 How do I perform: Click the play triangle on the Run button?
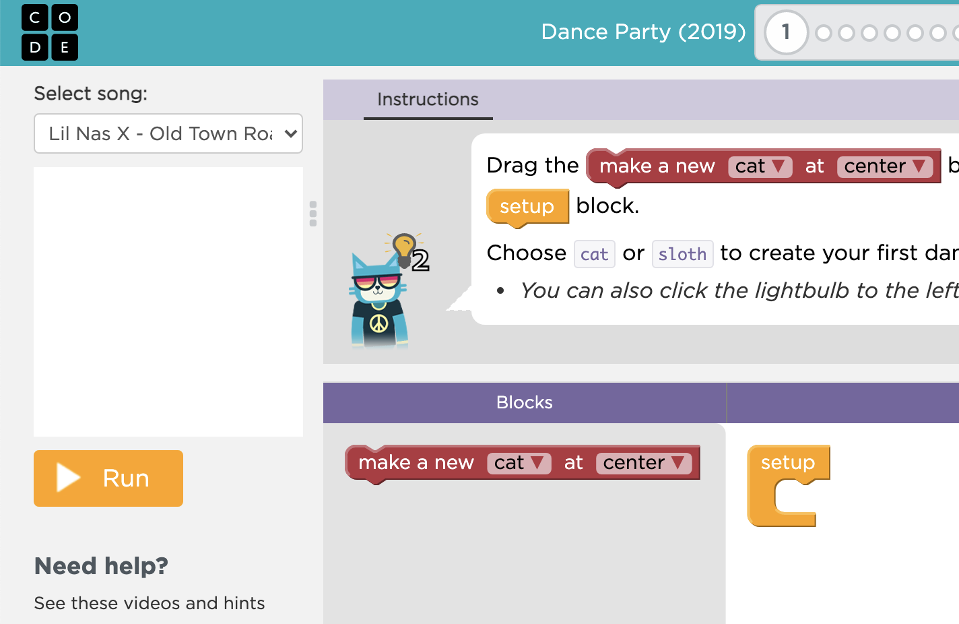(x=67, y=478)
